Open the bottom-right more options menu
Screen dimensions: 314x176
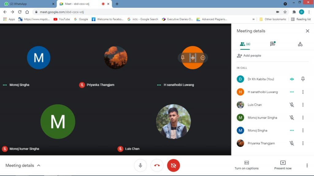(307, 166)
